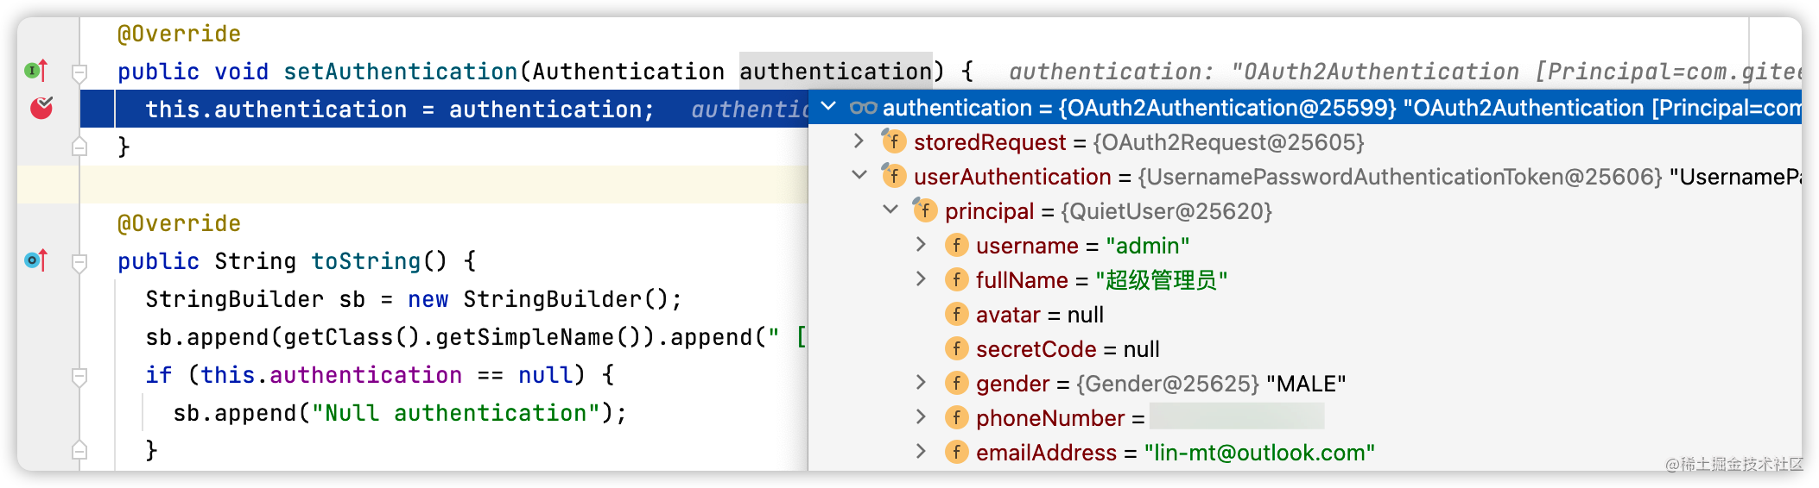This screenshot has height=488, width=1819.
Task: Collapse the principal QuietUser node
Action: point(890,210)
